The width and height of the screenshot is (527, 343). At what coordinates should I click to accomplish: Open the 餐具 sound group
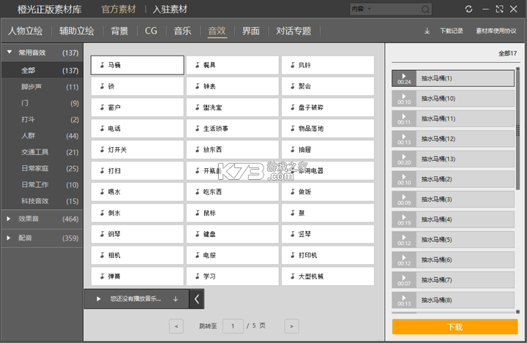coord(233,65)
